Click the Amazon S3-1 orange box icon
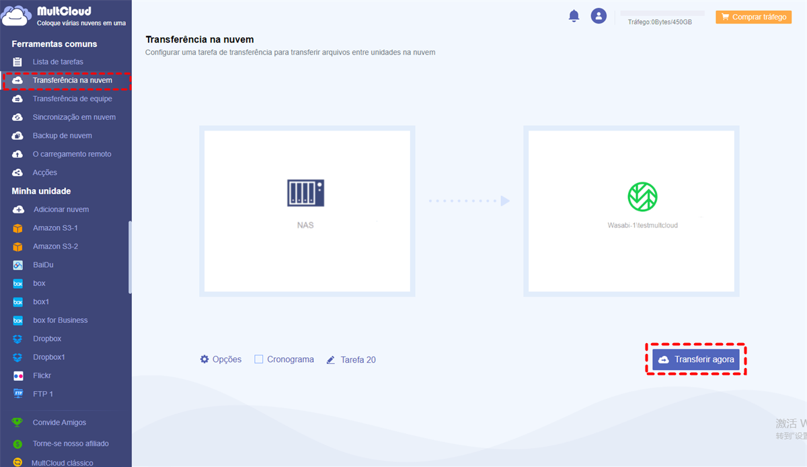 click(x=18, y=228)
